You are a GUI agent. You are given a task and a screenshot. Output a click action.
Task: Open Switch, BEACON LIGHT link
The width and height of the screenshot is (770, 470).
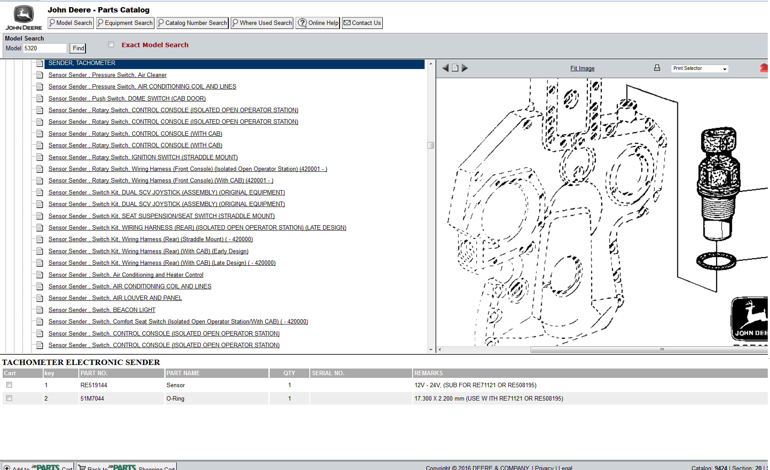pos(102,310)
